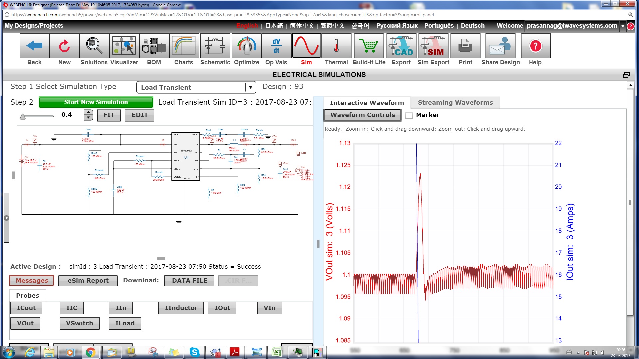The height and width of the screenshot is (359, 639).
Task: Toggle the VOut probe
Action: (x=25, y=323)
